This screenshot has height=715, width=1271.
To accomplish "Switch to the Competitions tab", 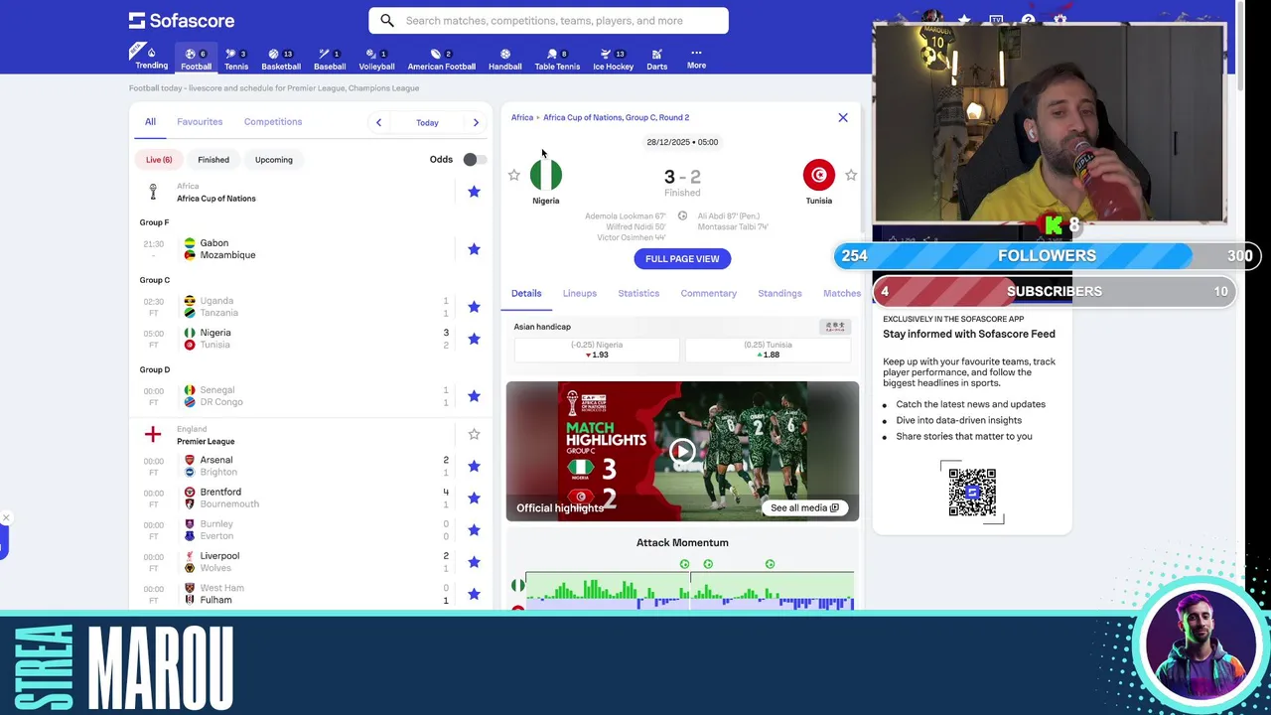I will coord(273,121).
